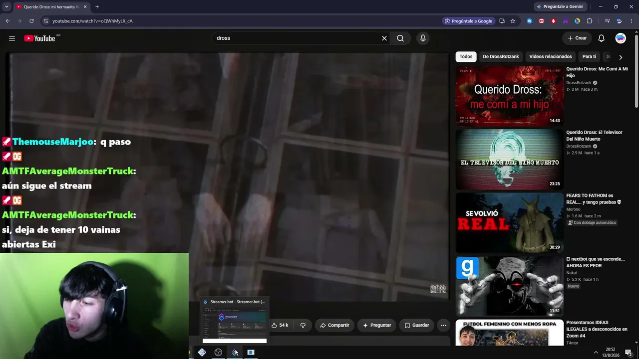Expand the browser tab search dropdown
Viewport: 639px width, 359px height.
[x=6, y=6]
